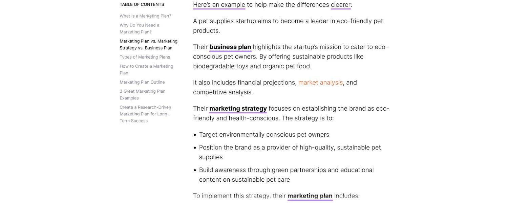Click the 'Position the brand as a provider' bullet
Image resolution: width=508 pixels, height=203 pixels.
290,148
